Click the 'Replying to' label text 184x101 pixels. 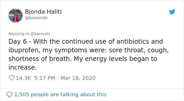click(19, 34)
